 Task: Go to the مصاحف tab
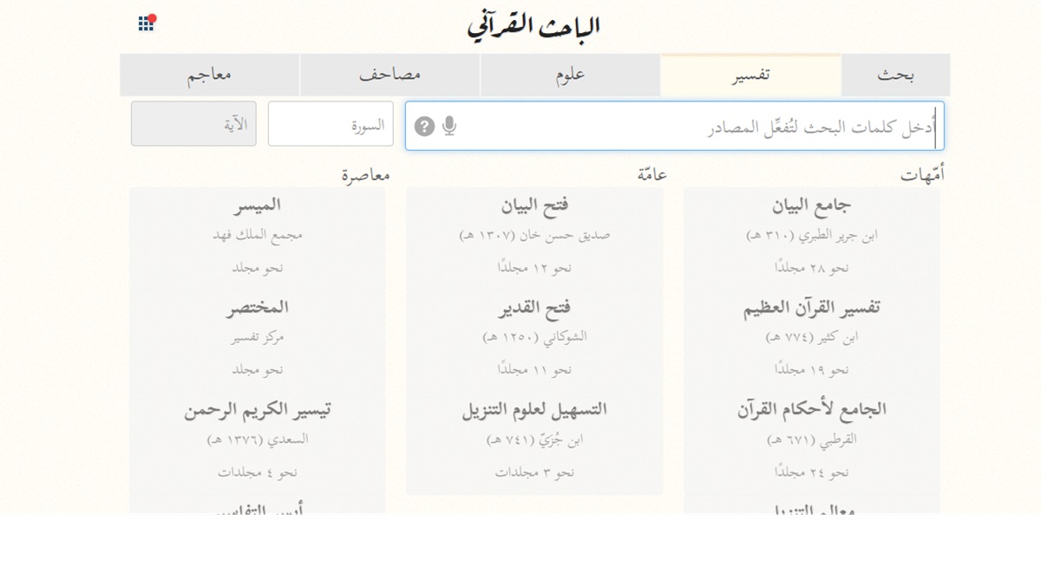click(390, 75)
